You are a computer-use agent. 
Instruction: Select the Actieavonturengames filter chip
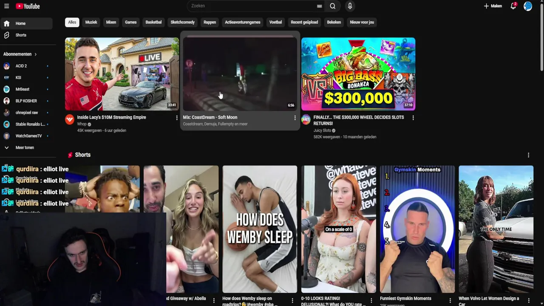tap(242, 22)
